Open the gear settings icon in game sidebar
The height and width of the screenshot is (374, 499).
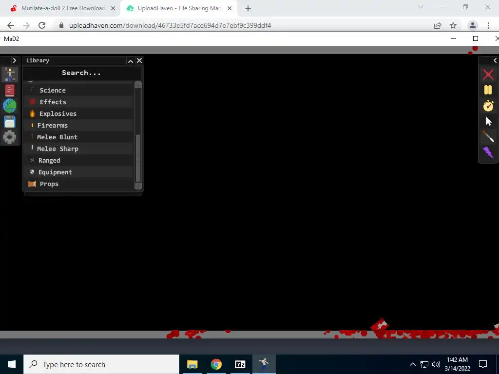click(10, 137)
